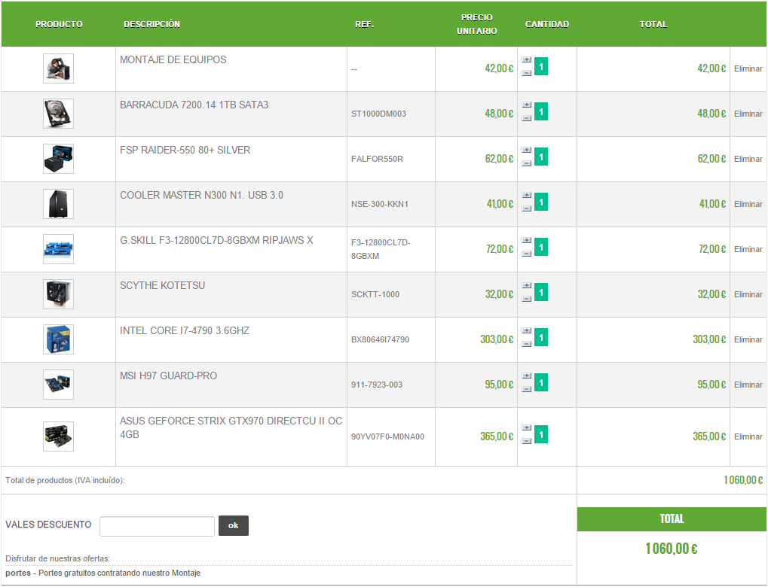Increase quantity of FSP RAIDER-550
This screenshot has height=587, width=768.
[527, 150]
